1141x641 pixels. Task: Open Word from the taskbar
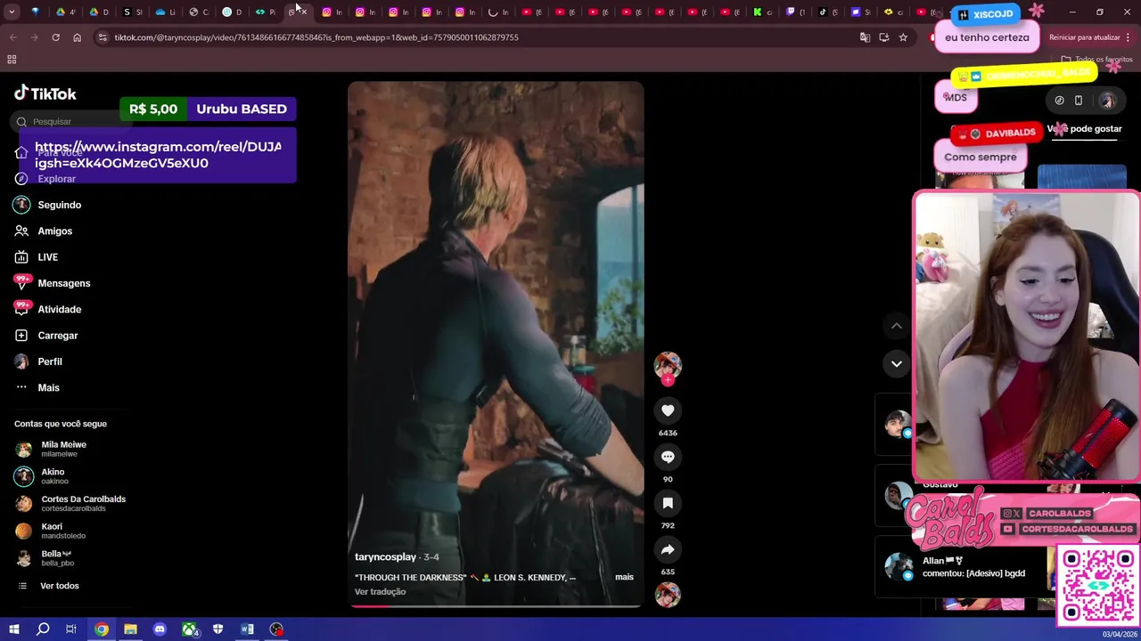[247, 629]
